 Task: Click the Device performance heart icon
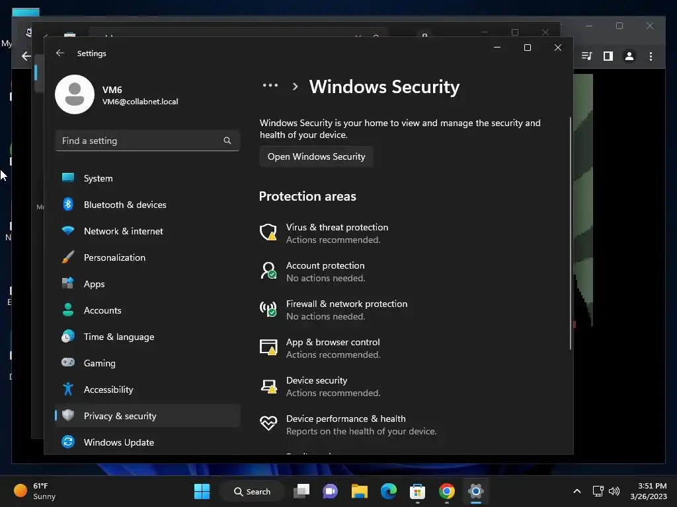268,423
